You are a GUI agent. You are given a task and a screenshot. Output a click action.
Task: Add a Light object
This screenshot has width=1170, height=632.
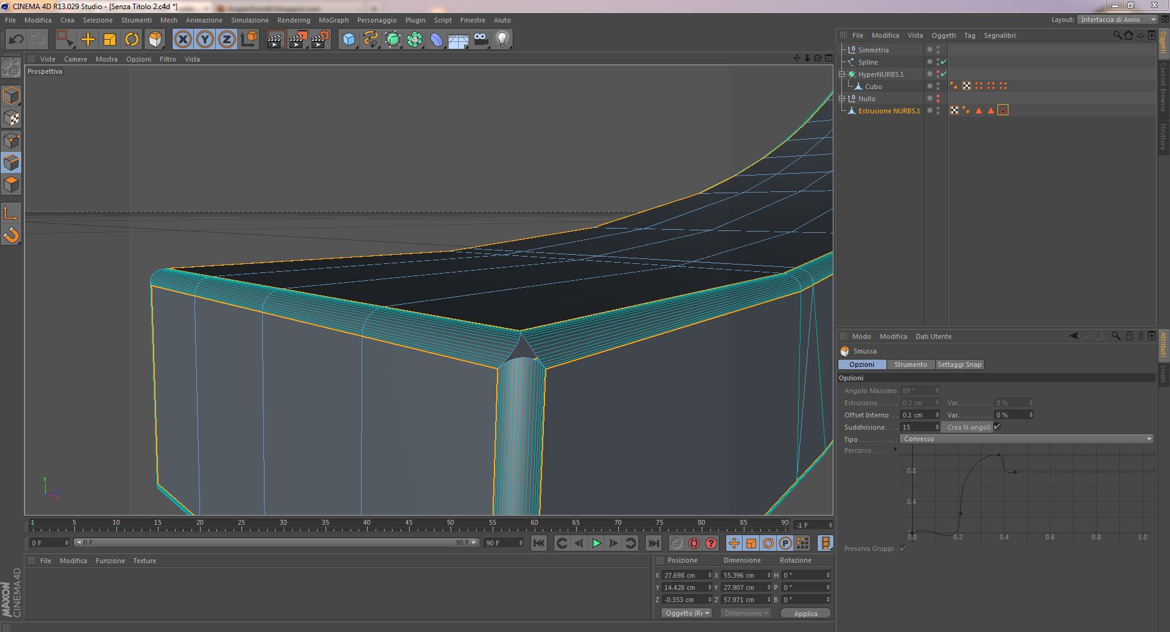point(502,40)
